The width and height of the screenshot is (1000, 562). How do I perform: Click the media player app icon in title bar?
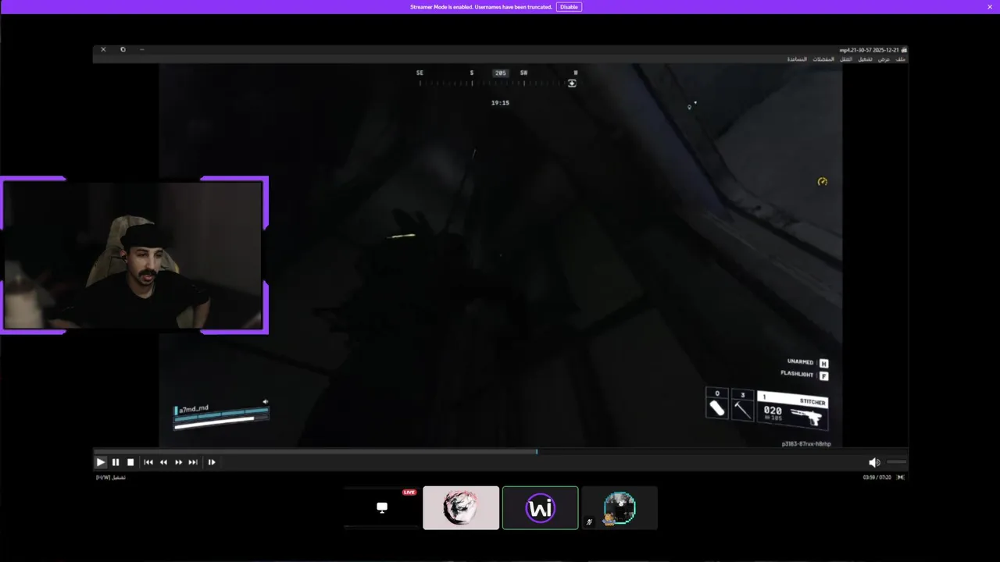[x=904, y=49]
